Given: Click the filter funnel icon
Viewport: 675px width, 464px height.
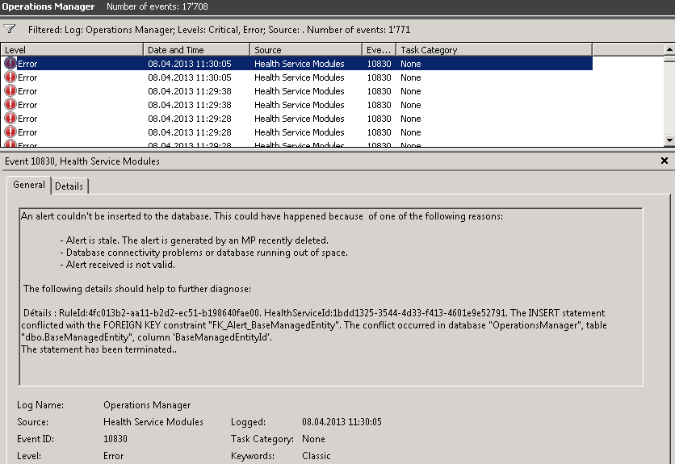Looking at the screenshot, I should [x=10, y=29].
